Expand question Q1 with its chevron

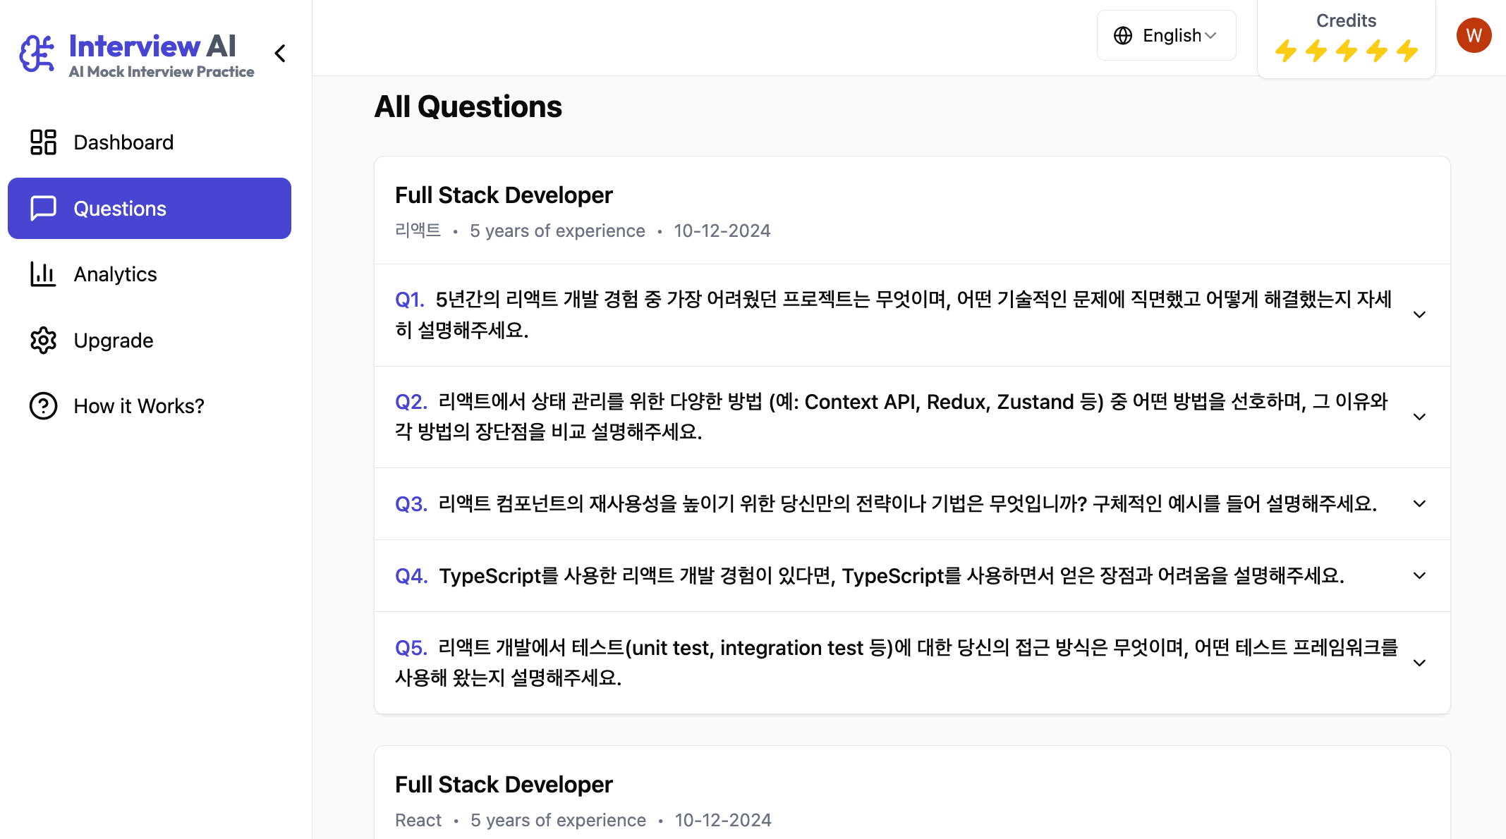(x=1420, y=314)
